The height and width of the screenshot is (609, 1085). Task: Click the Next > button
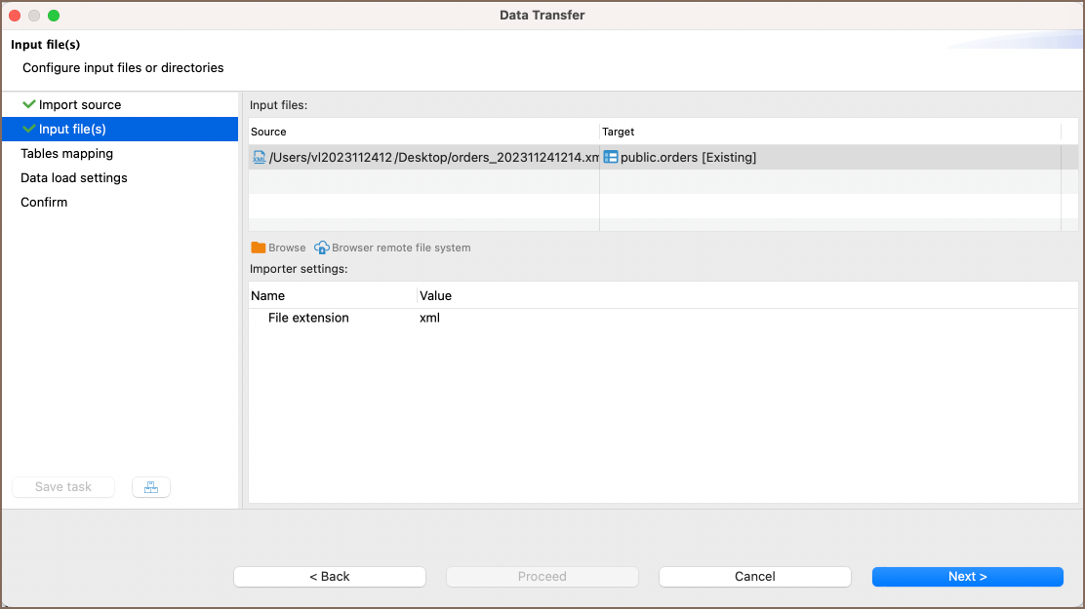click(967, 576)
